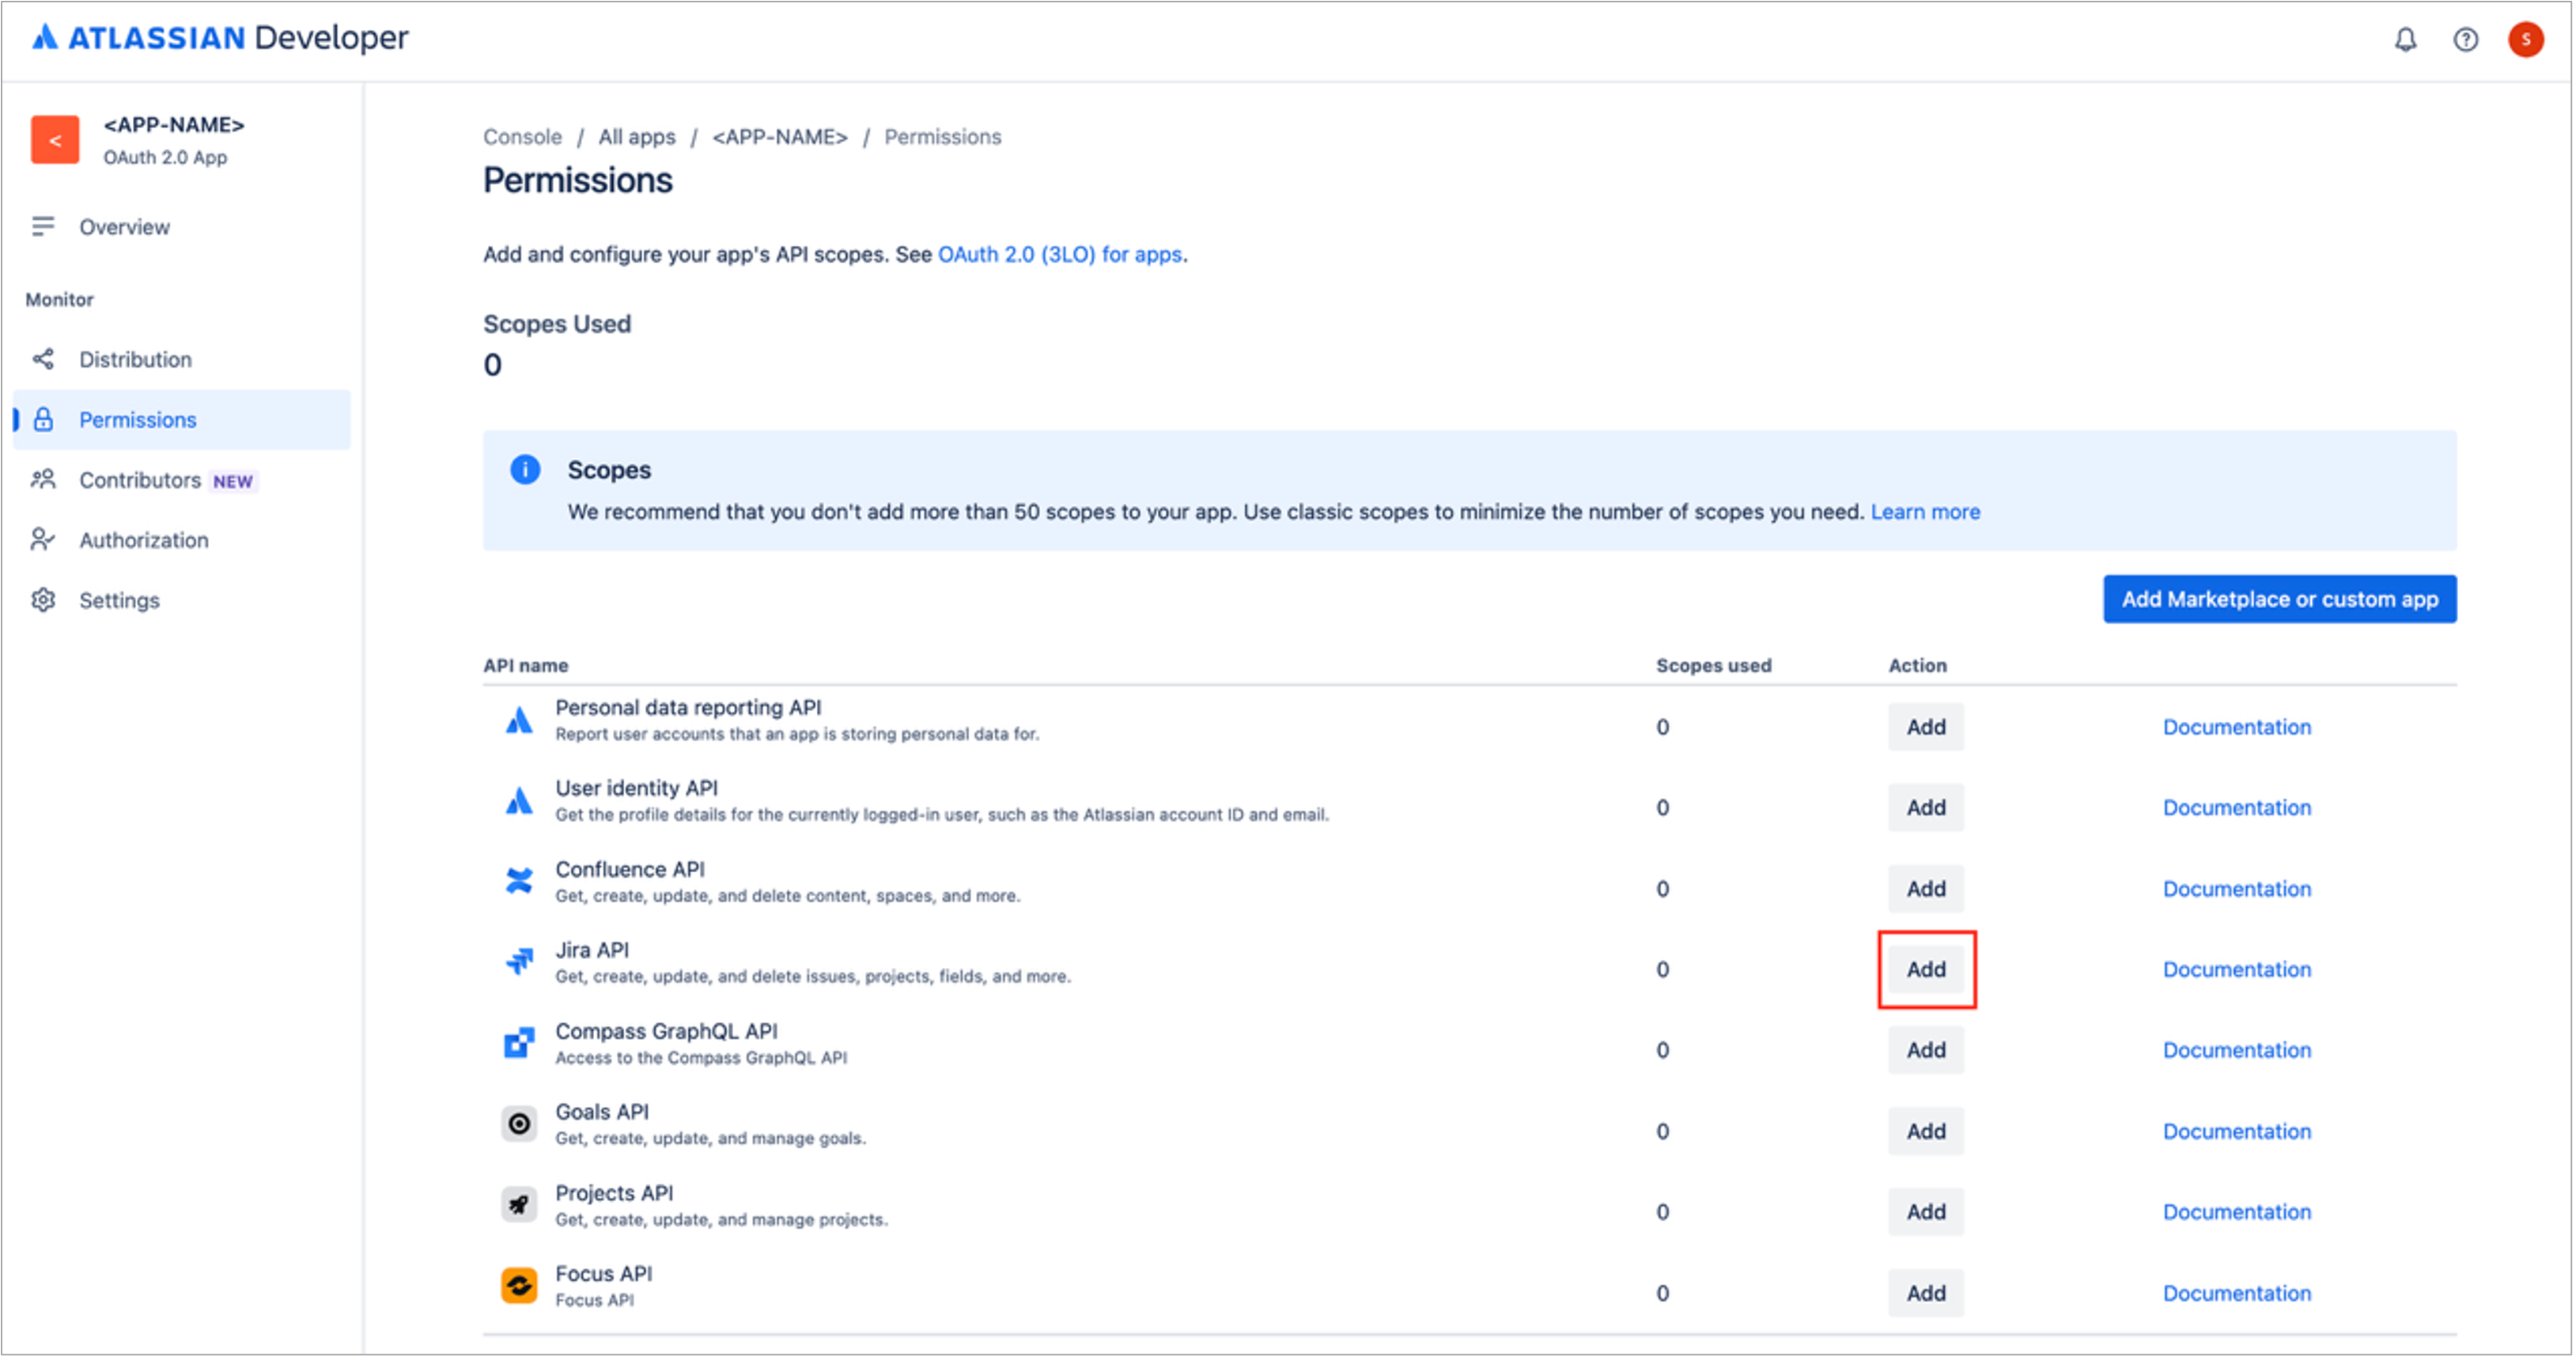Open Authorization in the sidebar
This screenshot has height=1360, width=2576.
coord(182,540)
